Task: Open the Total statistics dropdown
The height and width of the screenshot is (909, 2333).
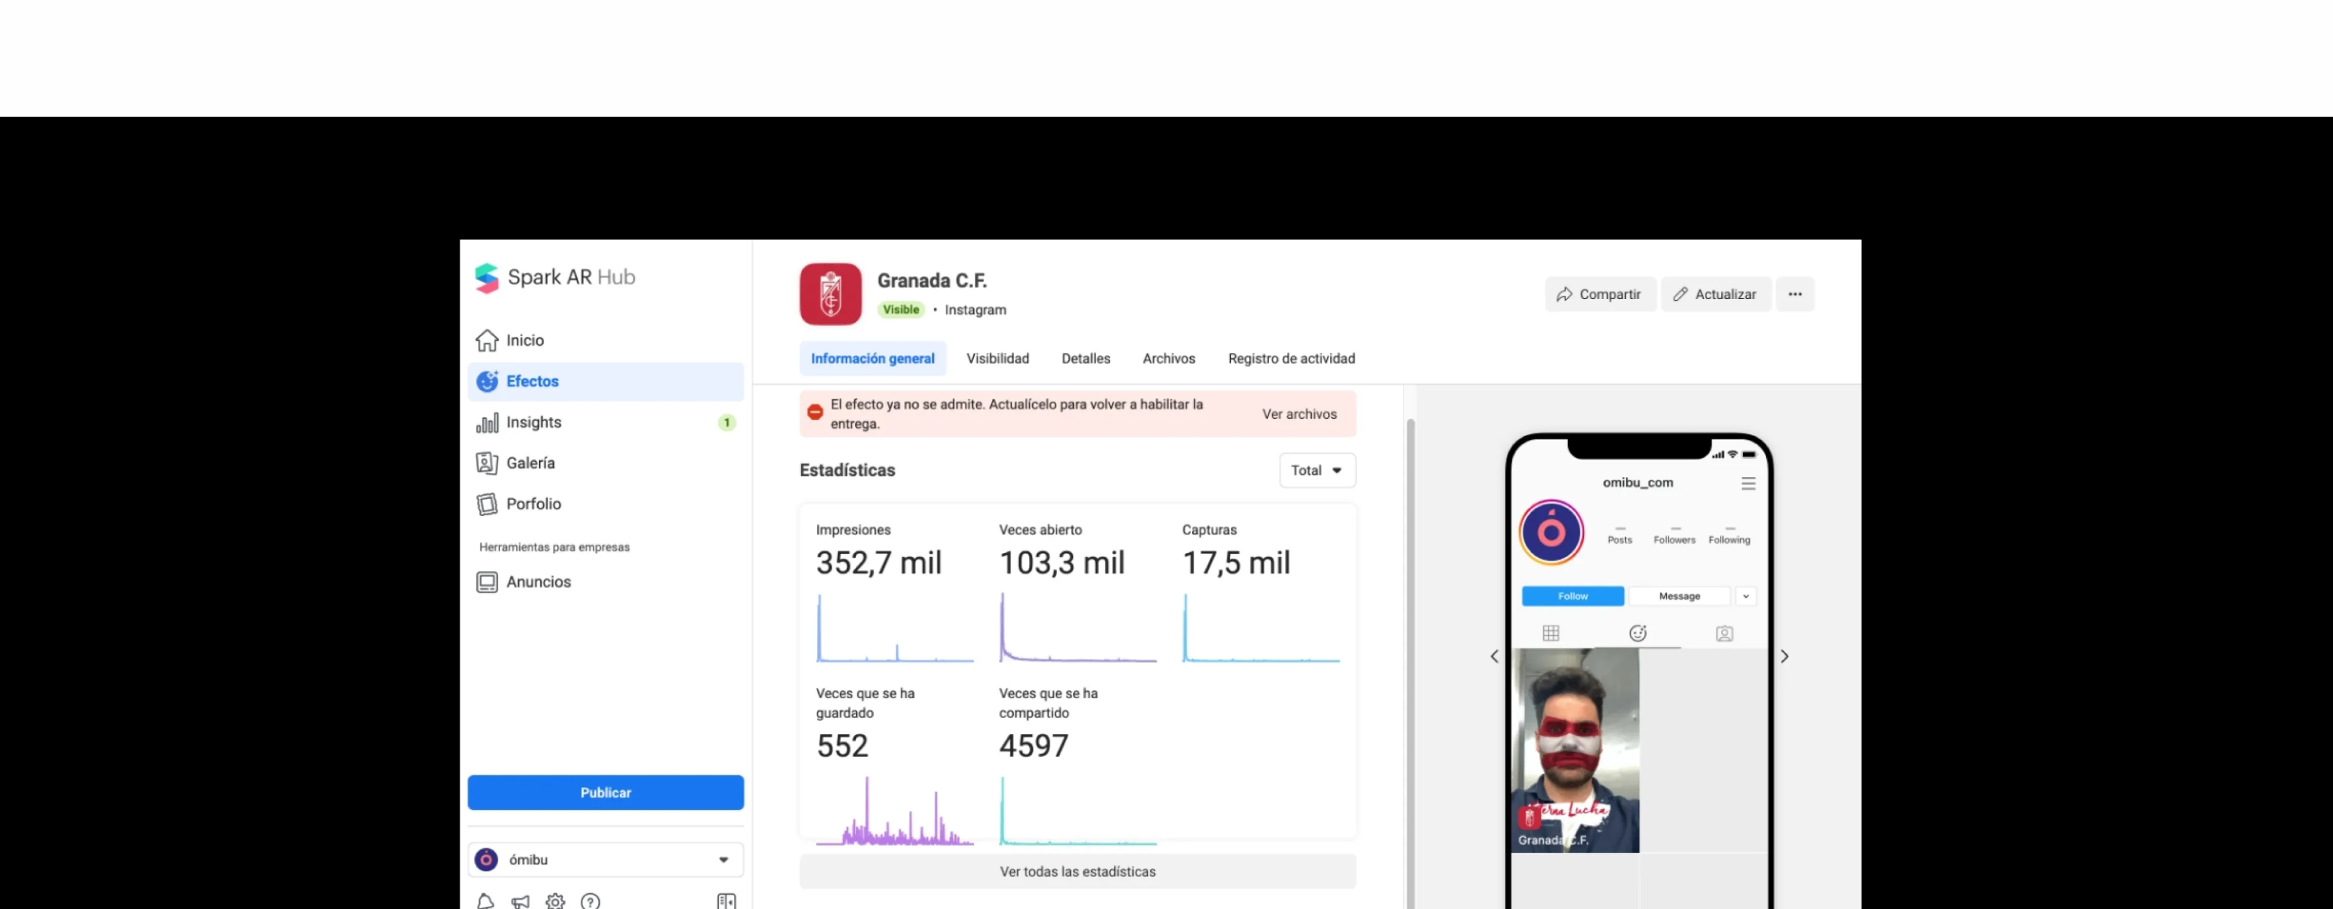Action: [x=1317, y=471]
